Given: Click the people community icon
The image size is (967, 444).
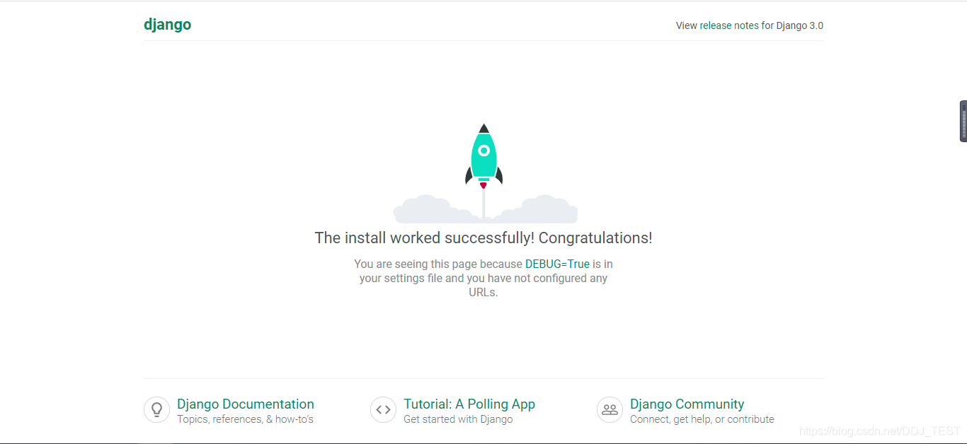Looking at the screenshot, I should tap(610, 409).
